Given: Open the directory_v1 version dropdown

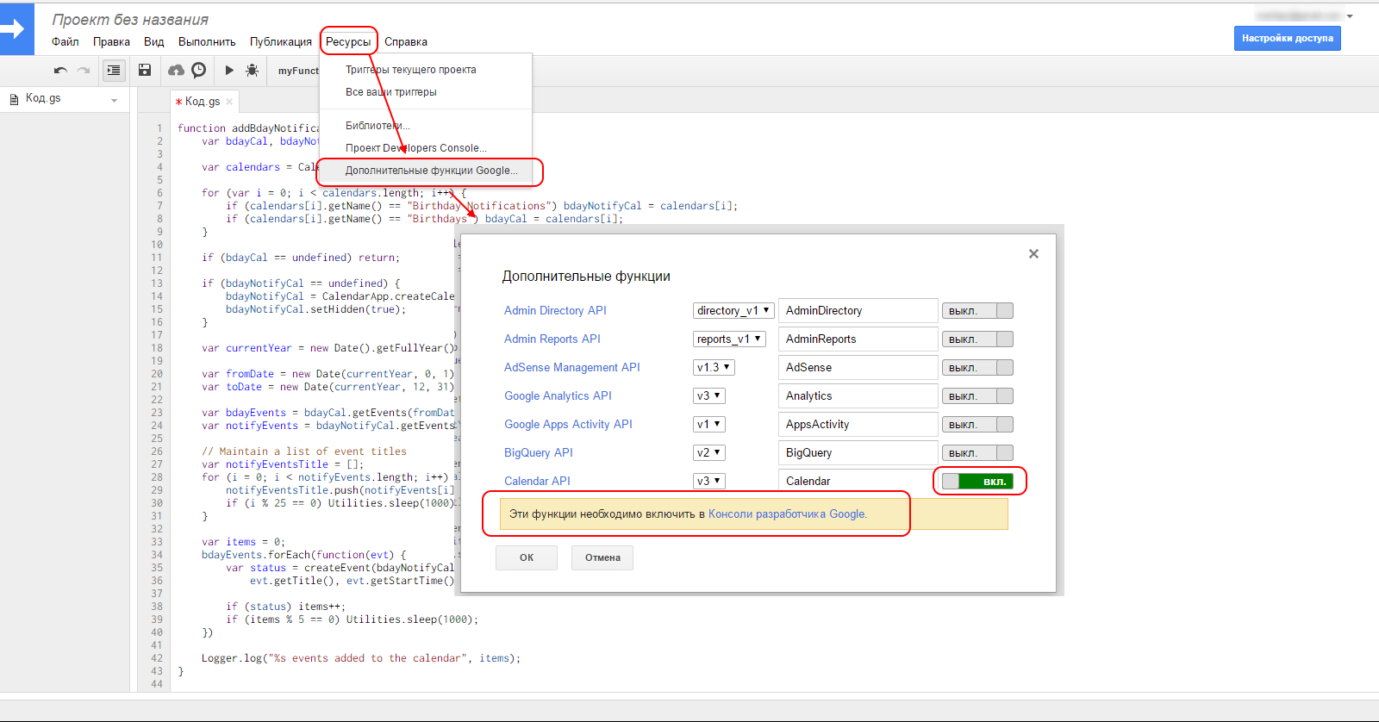Looking at the screenshot, I should click(x=733, y=310).
